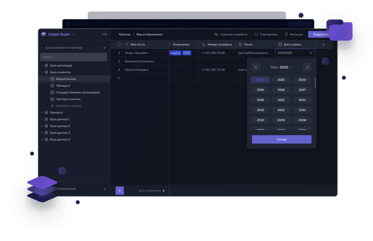Click the purple add-object plus button
The image size is (373, 241).
pos(120,190)
